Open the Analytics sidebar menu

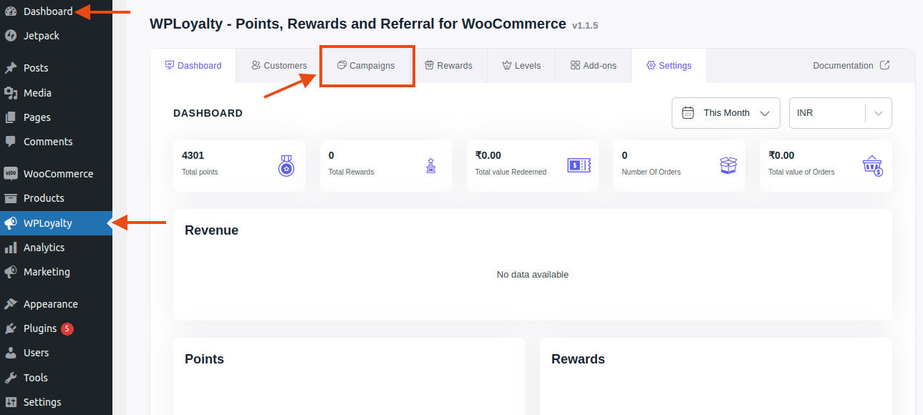pyautogui.click(x=56, y=248)
